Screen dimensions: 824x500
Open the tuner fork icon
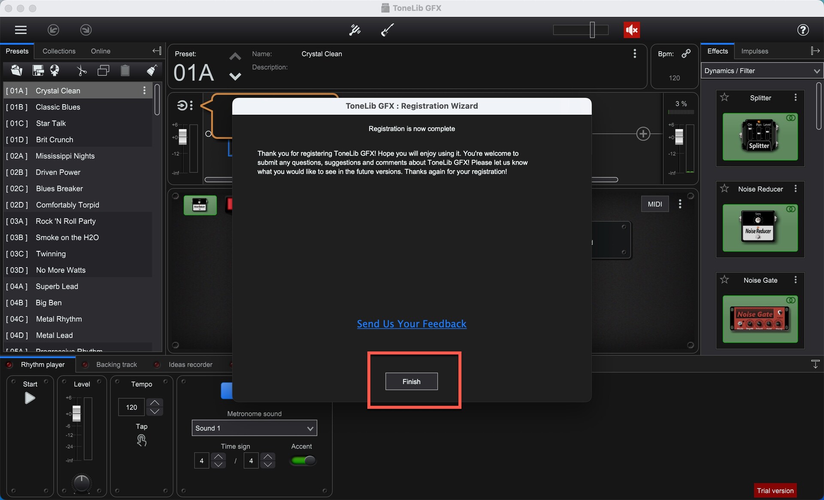pos(354,30)
